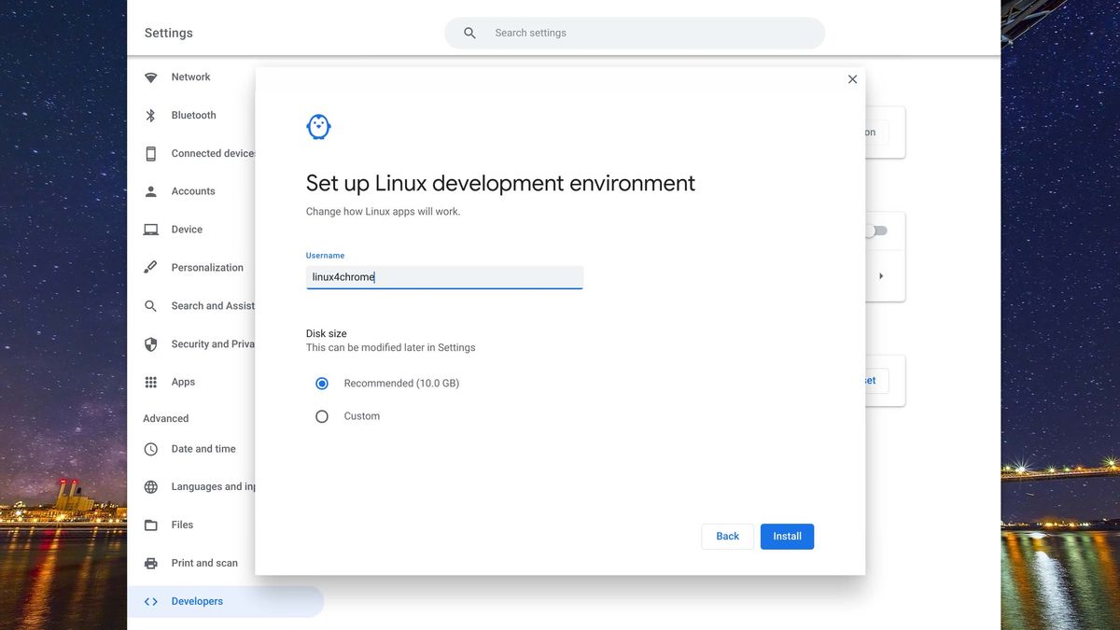Choose the Custom disk size option
The image size is (1120, 630).
coord(321,415)
